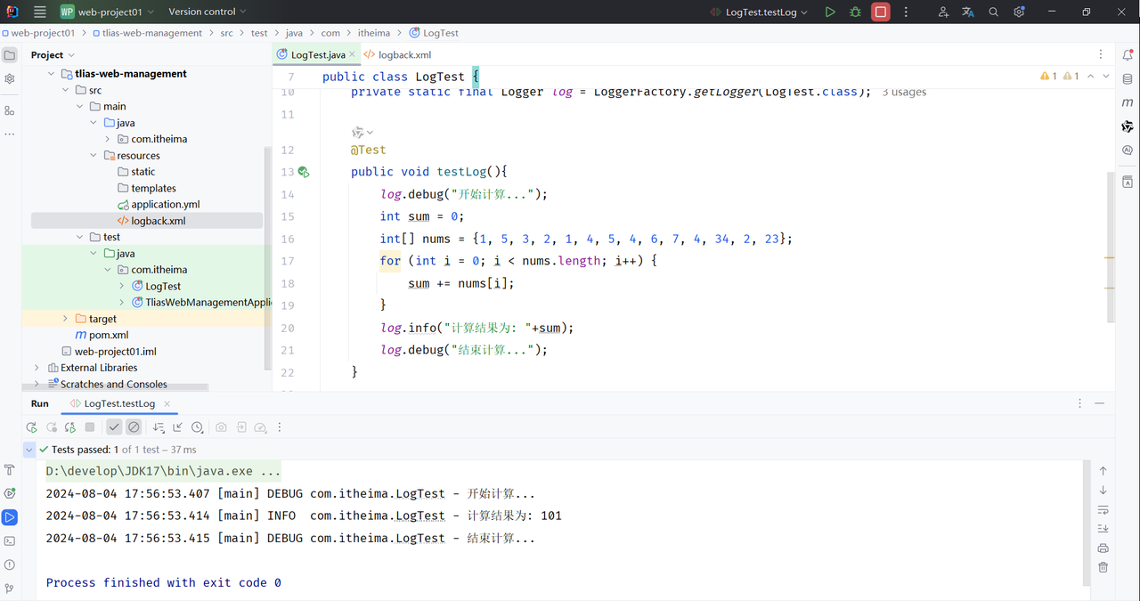Viewport: 1140px width, 601px height.
Task: Select pom.xml in the project tree
Action: pyautogui.click(x=108, y=335)
